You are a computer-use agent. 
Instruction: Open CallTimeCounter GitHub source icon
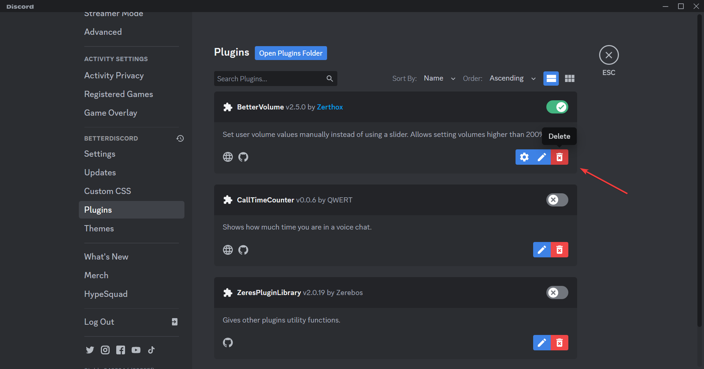pos(243,250)
